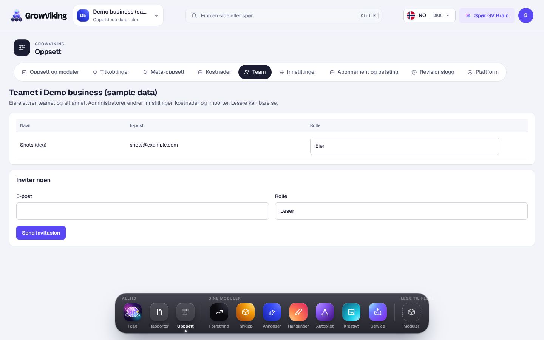
Task: Open the S user avatar menu
Action: click(526, 15)
